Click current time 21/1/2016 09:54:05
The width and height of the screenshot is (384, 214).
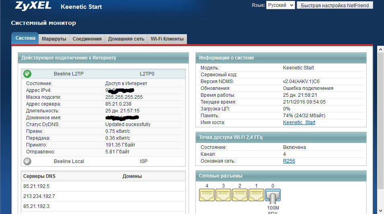click(x=304, y=102)
